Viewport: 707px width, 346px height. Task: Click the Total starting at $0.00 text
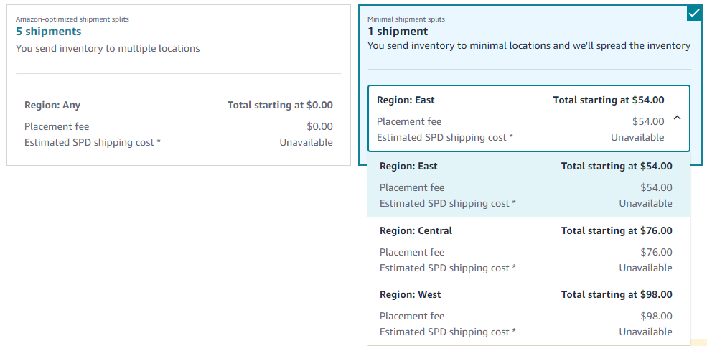coord(280,106)
